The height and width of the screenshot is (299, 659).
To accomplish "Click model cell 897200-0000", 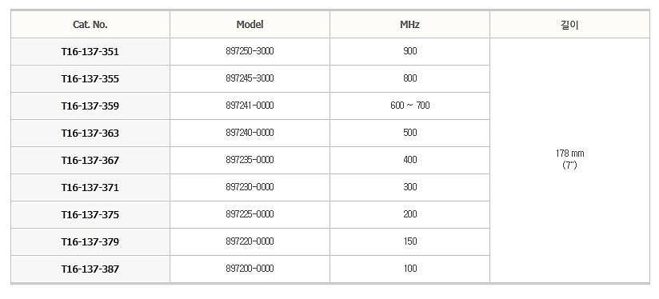I will [x=250, y=269].
